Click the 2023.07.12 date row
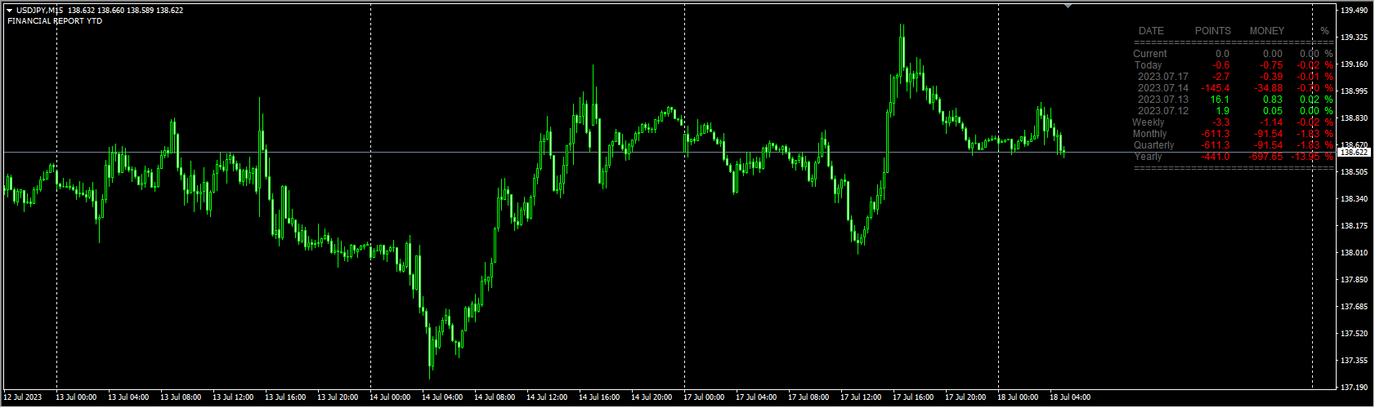 point(1162,111)
